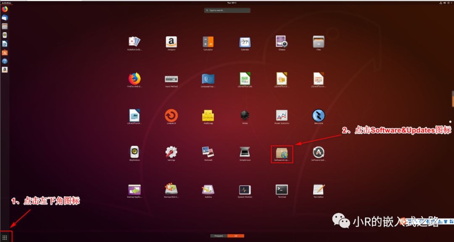Click the Activities button in top bar

click(6, 3)
